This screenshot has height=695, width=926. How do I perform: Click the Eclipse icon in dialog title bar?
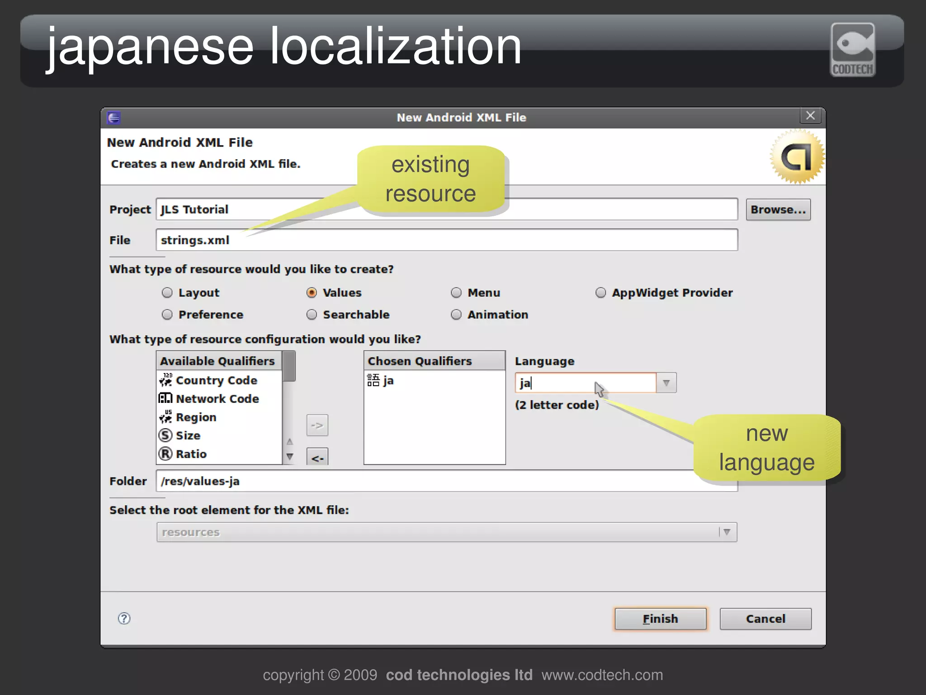(x=113, y=118)
